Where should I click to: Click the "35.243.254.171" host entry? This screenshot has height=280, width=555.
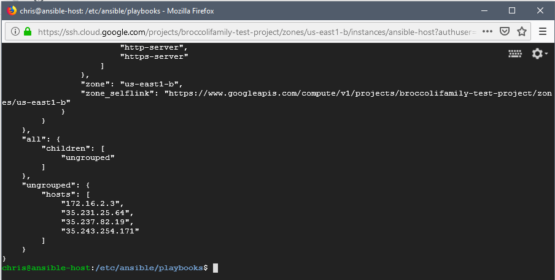(100, 231)
